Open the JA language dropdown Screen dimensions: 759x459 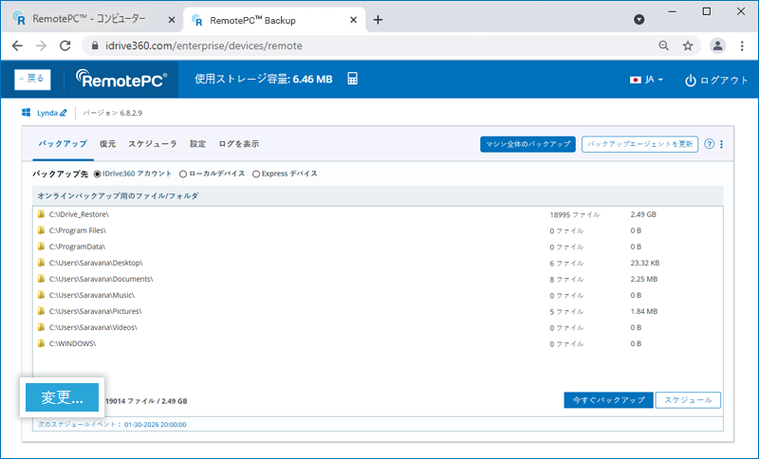tap(646, 80)
